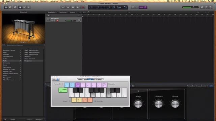The height and width of the screenshot is (121, 216).
Task: Start playback with the Play button
Action: point(78,7)
